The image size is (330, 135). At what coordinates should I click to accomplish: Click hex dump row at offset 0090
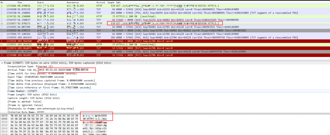(54, 122)
